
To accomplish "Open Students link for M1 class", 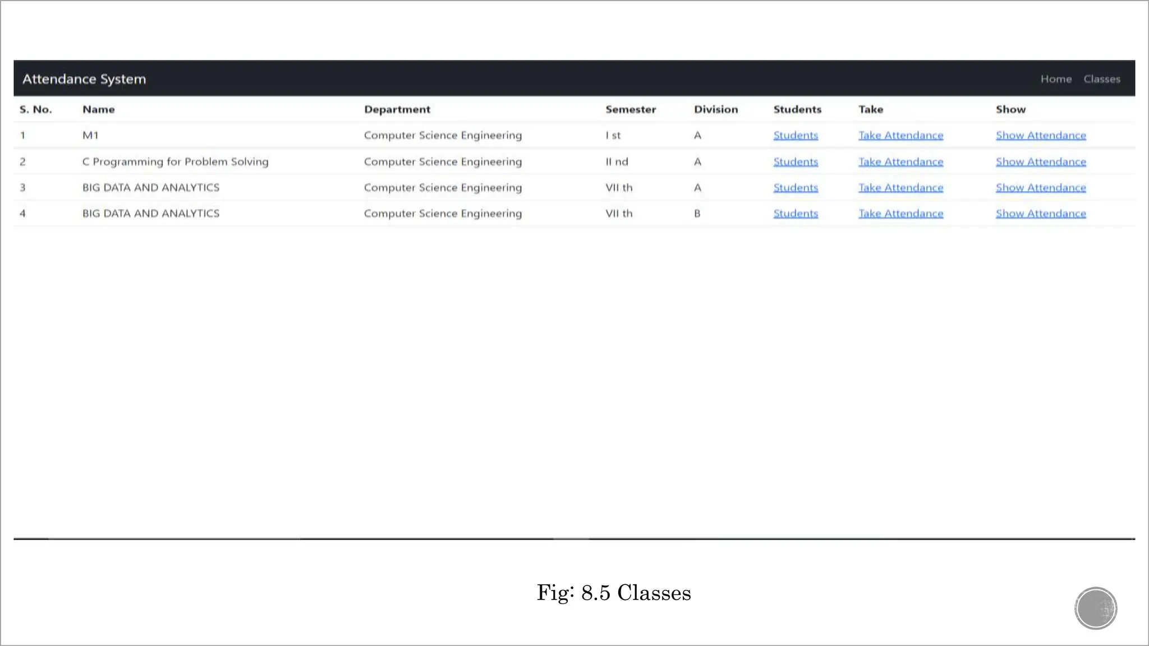I will (x=796, y=135).
